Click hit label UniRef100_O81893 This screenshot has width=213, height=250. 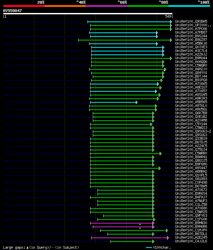point(191,179)
